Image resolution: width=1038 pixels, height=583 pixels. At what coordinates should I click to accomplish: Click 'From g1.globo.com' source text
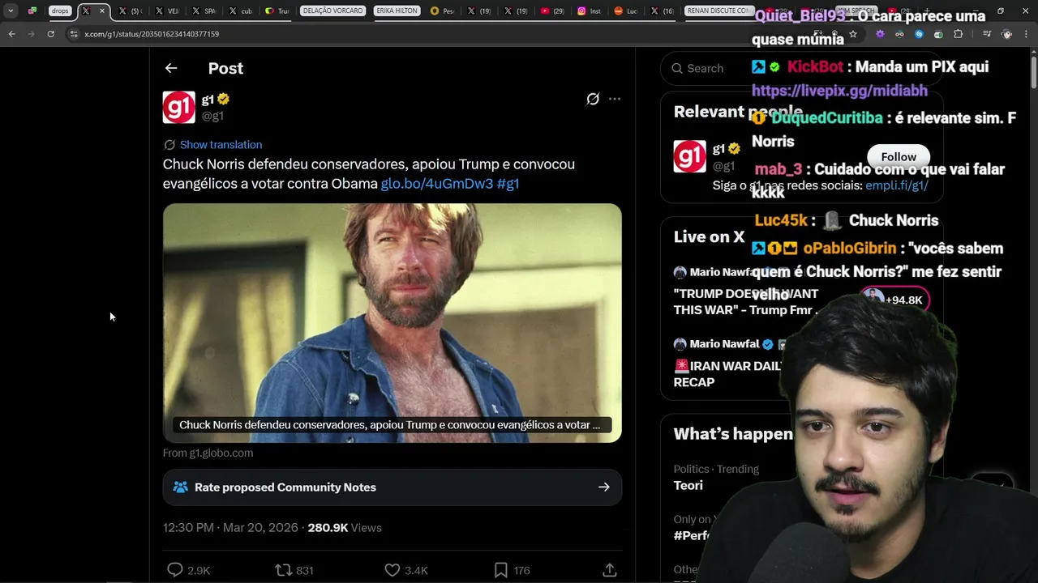(x=208, y=453)
